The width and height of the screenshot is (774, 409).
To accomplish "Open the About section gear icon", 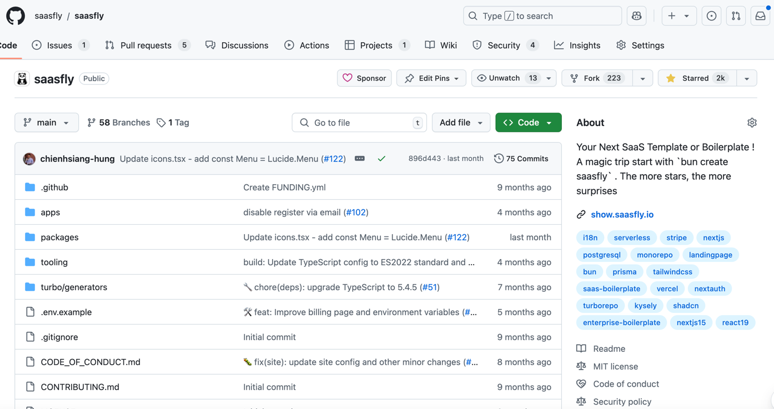I will 752,122.
